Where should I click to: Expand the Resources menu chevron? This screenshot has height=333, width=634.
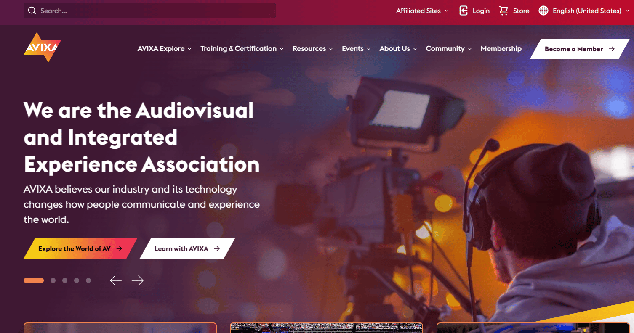[x=331, y=49]
